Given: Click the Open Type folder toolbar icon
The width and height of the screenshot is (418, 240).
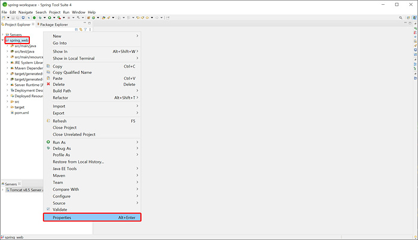Looking at the screenshot, I should pos(104,17).
